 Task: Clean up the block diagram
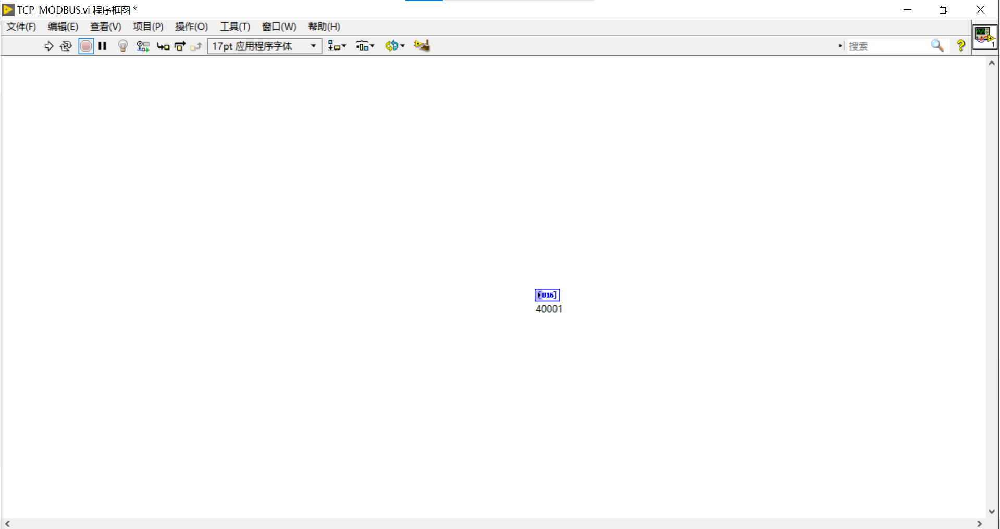(x=422, y=46)
